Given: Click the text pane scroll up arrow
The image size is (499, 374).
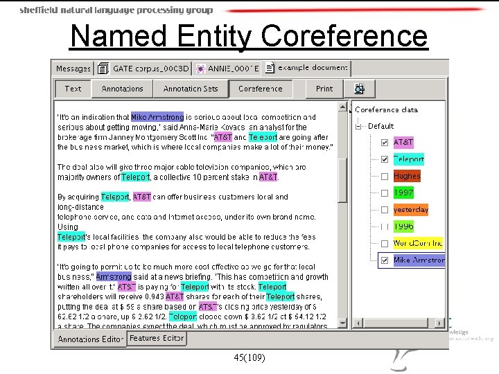Looking at the screenshot, I should click(342, 107).
